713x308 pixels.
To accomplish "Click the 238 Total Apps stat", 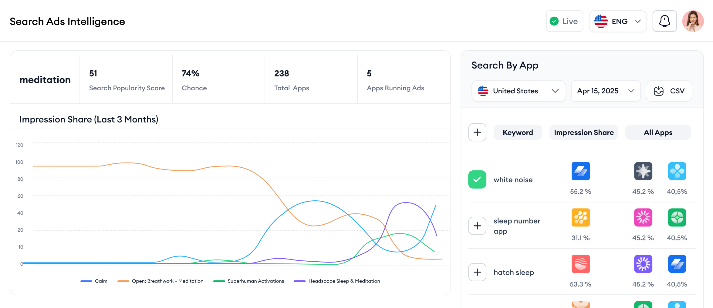I will click(292, 80).
